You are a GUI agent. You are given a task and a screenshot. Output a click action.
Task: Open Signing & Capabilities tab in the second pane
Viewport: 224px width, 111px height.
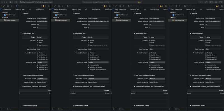click(60, 9)
